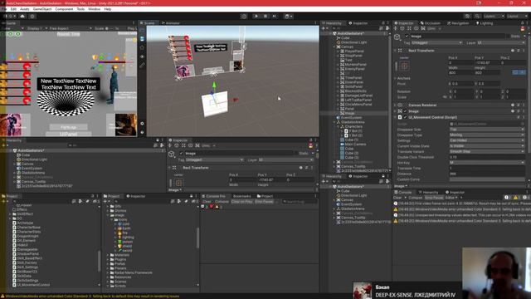Click the info message count icon in right Console
Viewport: 531px width, 299px height.
point(507,198)
